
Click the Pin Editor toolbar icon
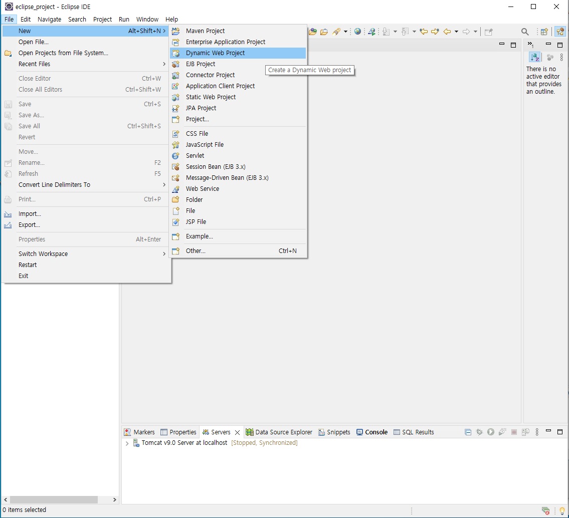[489, 32]
